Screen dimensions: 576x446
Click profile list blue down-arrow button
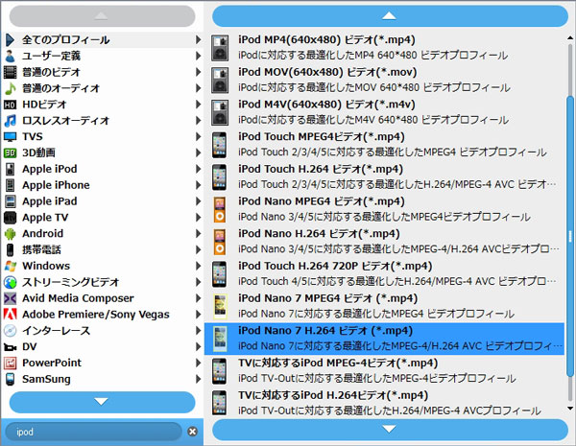click(x=390, y=429)
